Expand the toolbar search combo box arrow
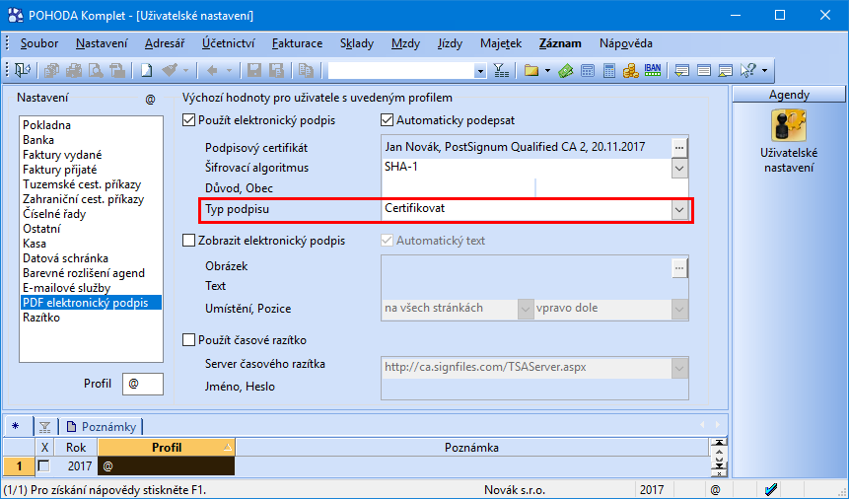The height and width of the screenshot is (499, 849). [x=480, y=71]
